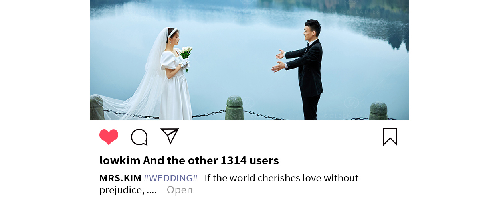Tap the #WEDDING# hashtag
This screenshot has width=499, height=211.
click(170, 178)
